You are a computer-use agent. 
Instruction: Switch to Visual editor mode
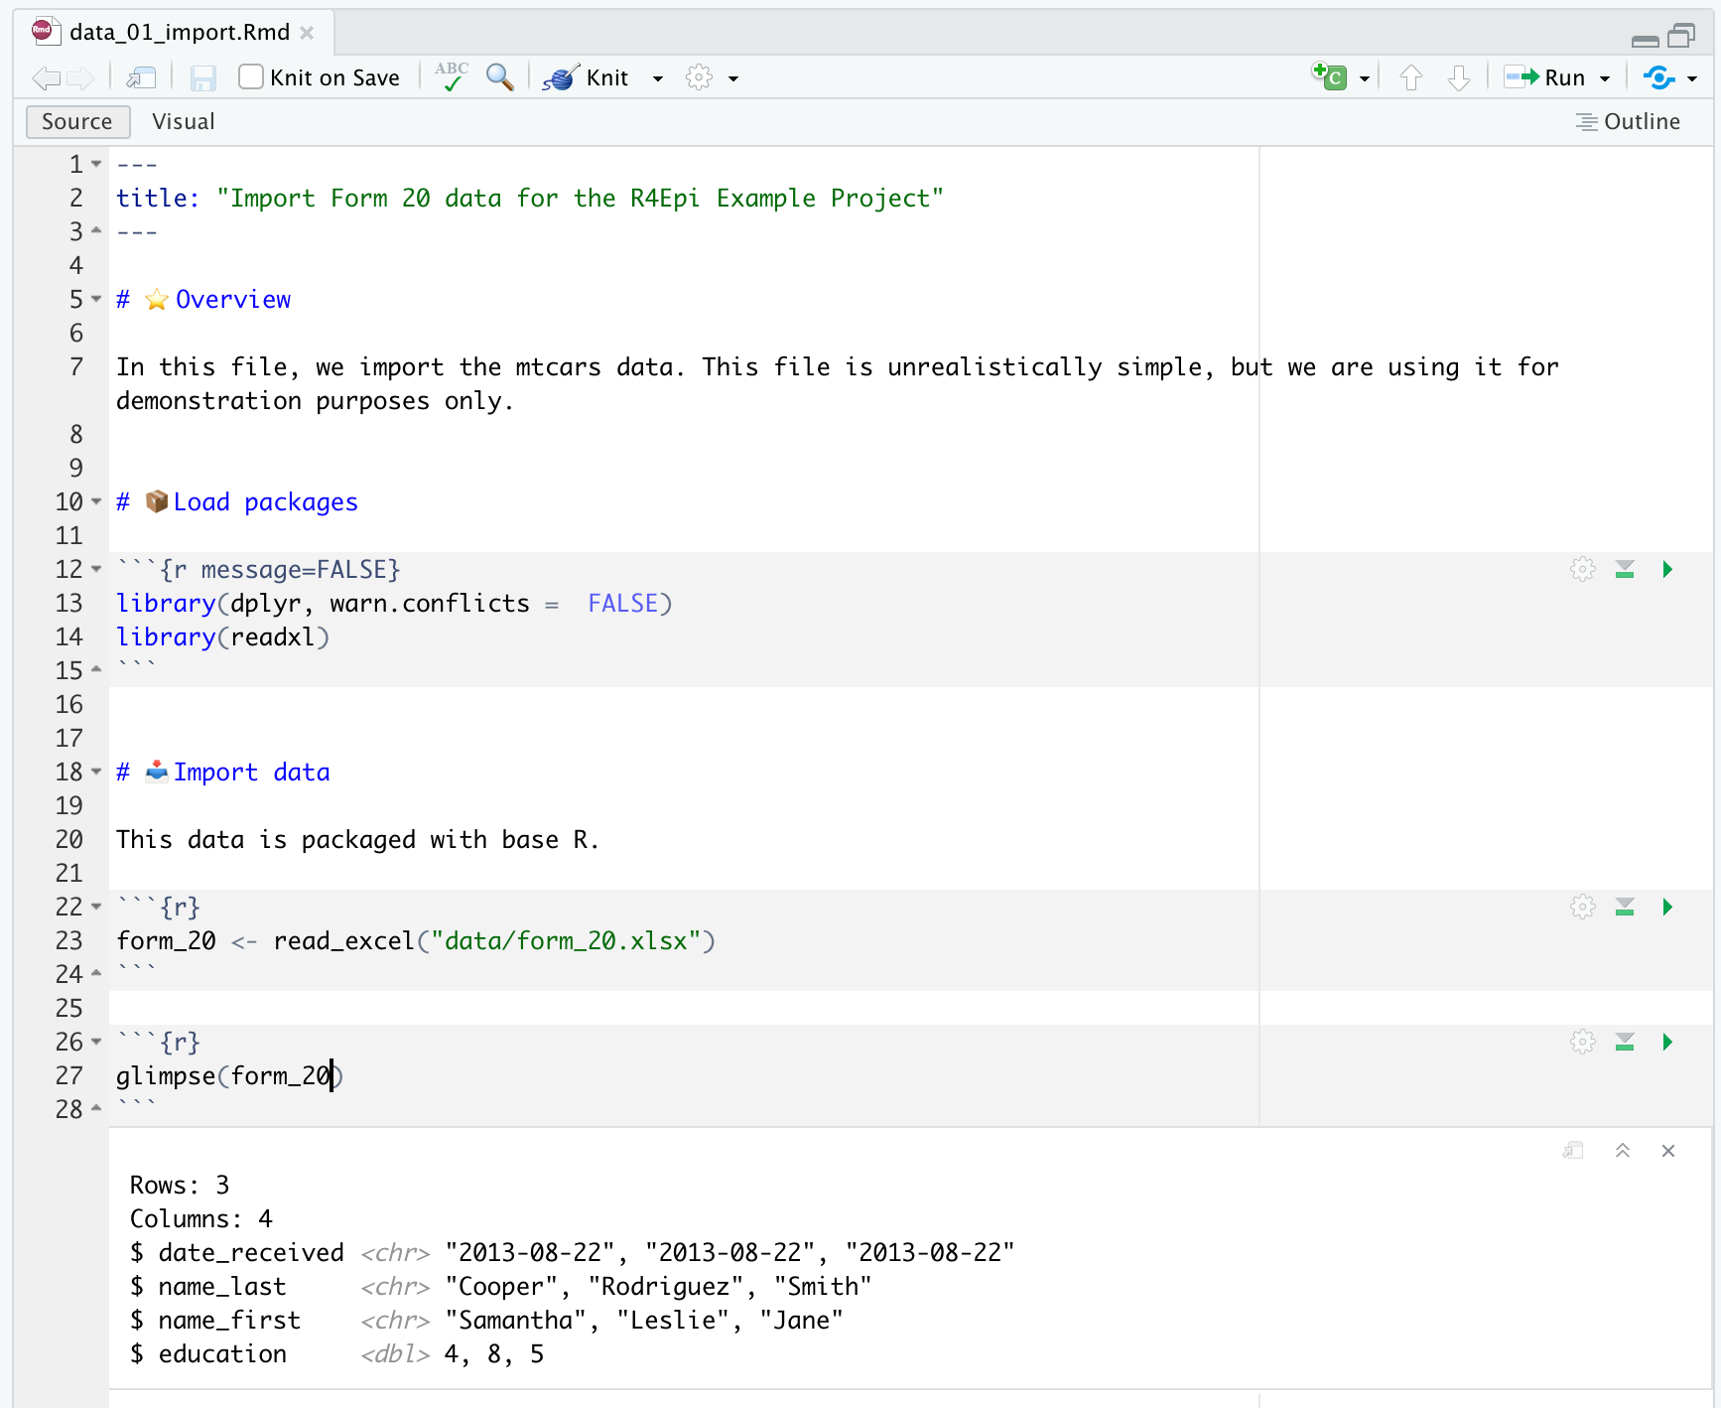click(184, 121)
